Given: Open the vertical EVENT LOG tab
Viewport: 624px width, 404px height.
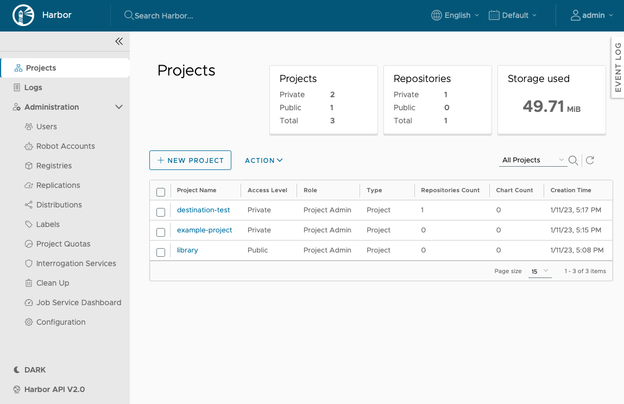Looking at the screenshot, I should [617, 67].
